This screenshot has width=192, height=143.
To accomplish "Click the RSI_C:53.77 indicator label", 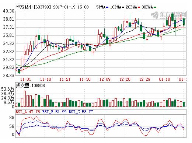I will (x=81, y=112).
